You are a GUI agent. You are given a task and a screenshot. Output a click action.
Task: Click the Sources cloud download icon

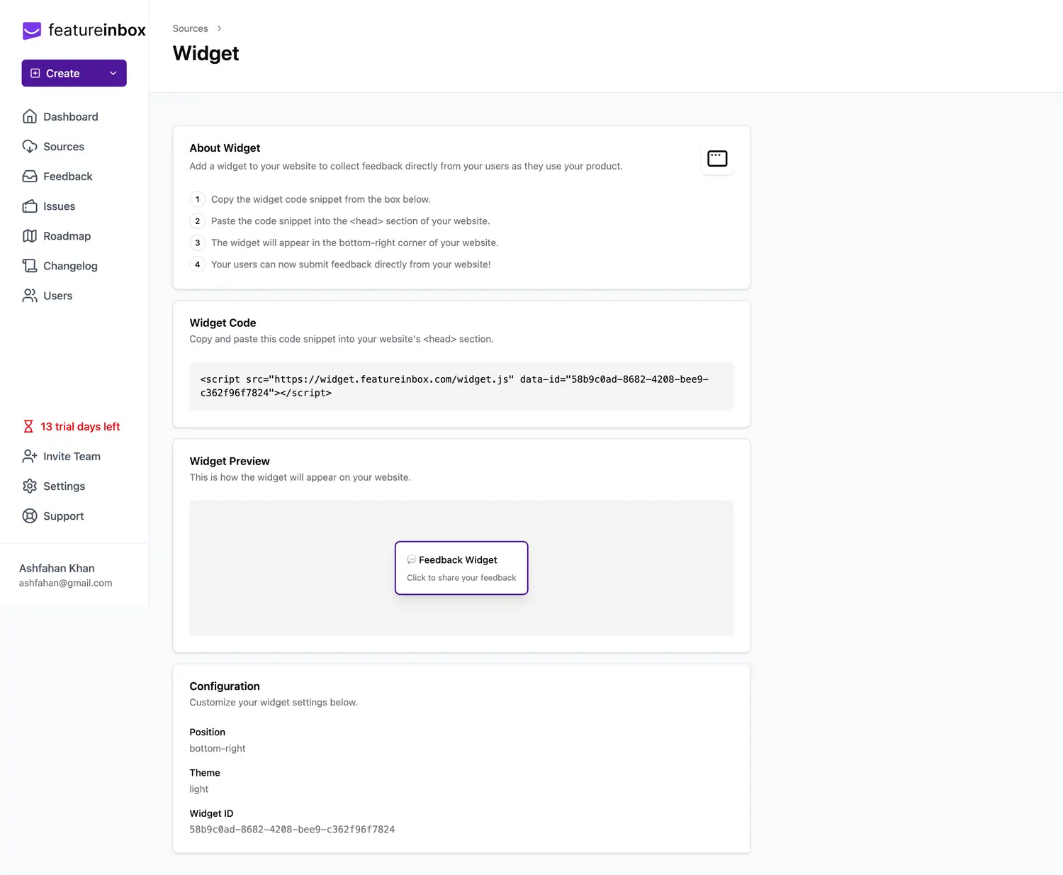point(30,147)
